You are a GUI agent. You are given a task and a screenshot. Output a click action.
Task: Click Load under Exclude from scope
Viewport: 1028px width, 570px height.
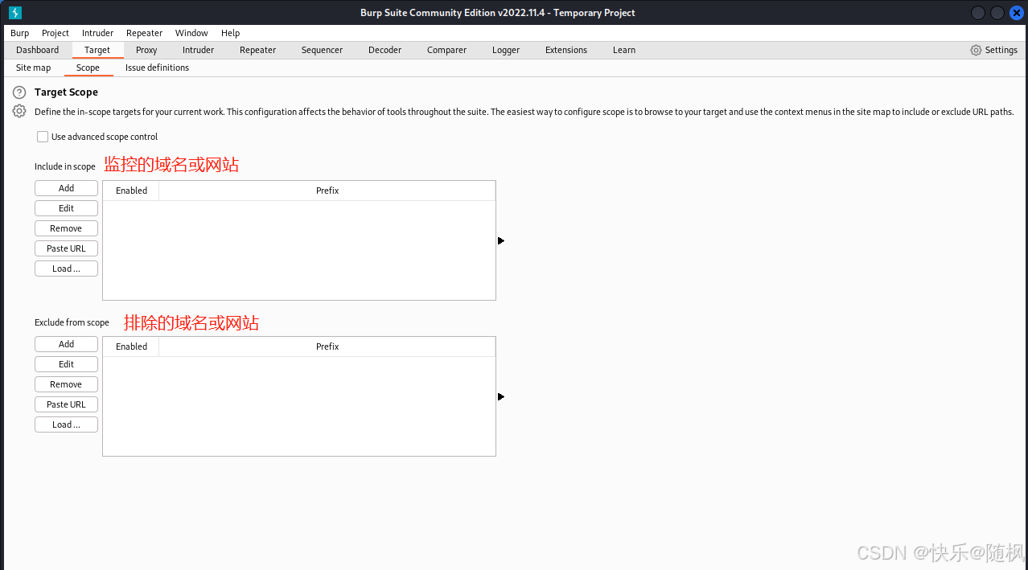(66, 424)
